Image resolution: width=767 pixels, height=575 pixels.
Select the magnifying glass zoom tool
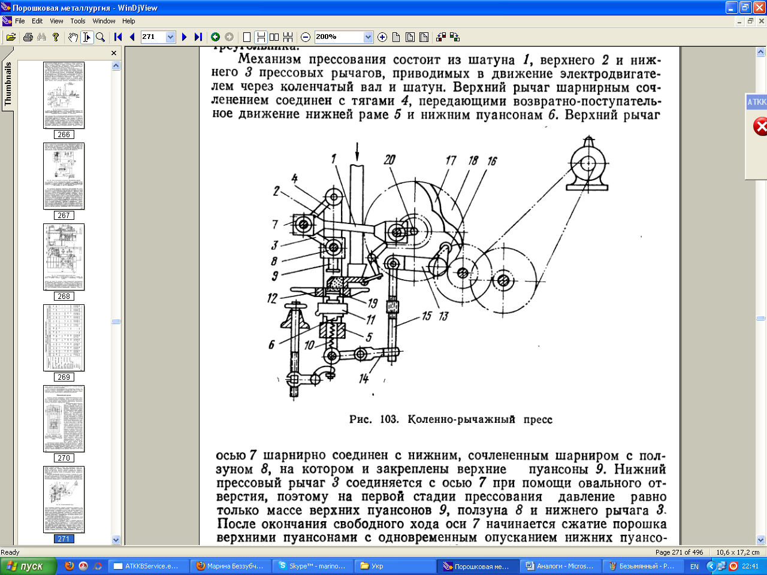tap(101, 37)
